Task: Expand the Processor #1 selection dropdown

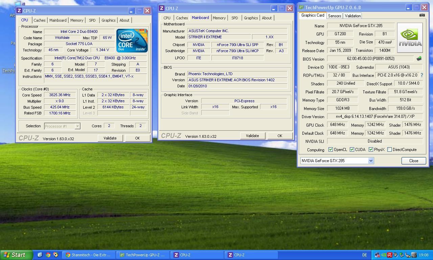Action: pos(77,126)
